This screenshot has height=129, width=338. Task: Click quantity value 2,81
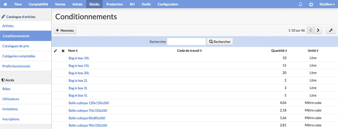click(283, 125)
